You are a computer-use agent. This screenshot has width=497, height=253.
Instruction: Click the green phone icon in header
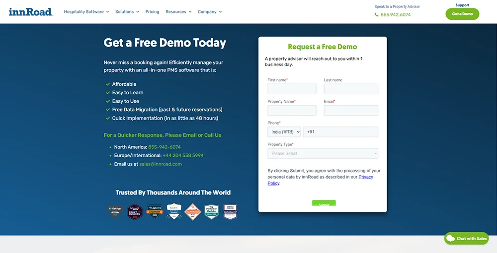376,14
